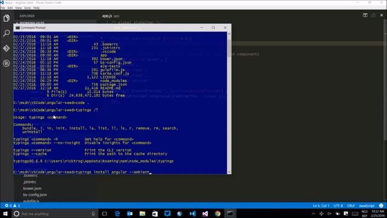
Task: Open the Windows Store from the taskbar
Action: point(155,214)
